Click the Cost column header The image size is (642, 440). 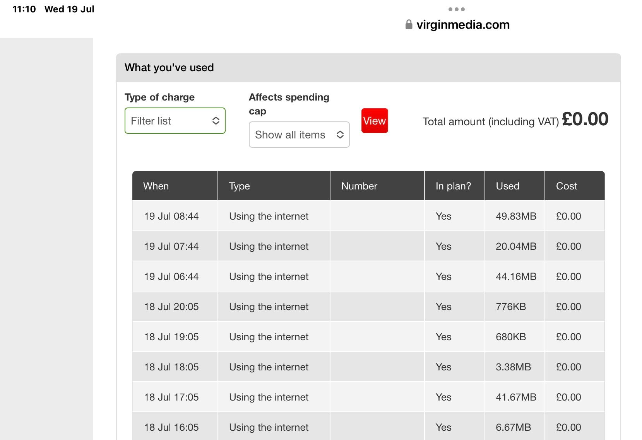tap(567, 186)
